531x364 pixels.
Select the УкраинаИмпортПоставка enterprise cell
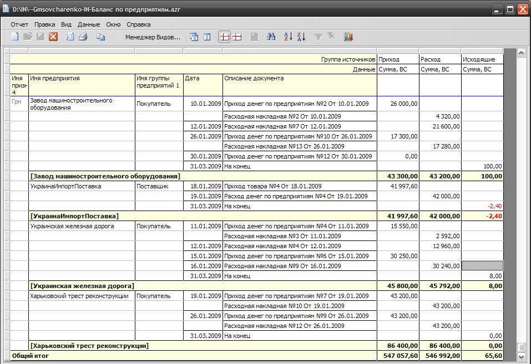pos(82,186)
